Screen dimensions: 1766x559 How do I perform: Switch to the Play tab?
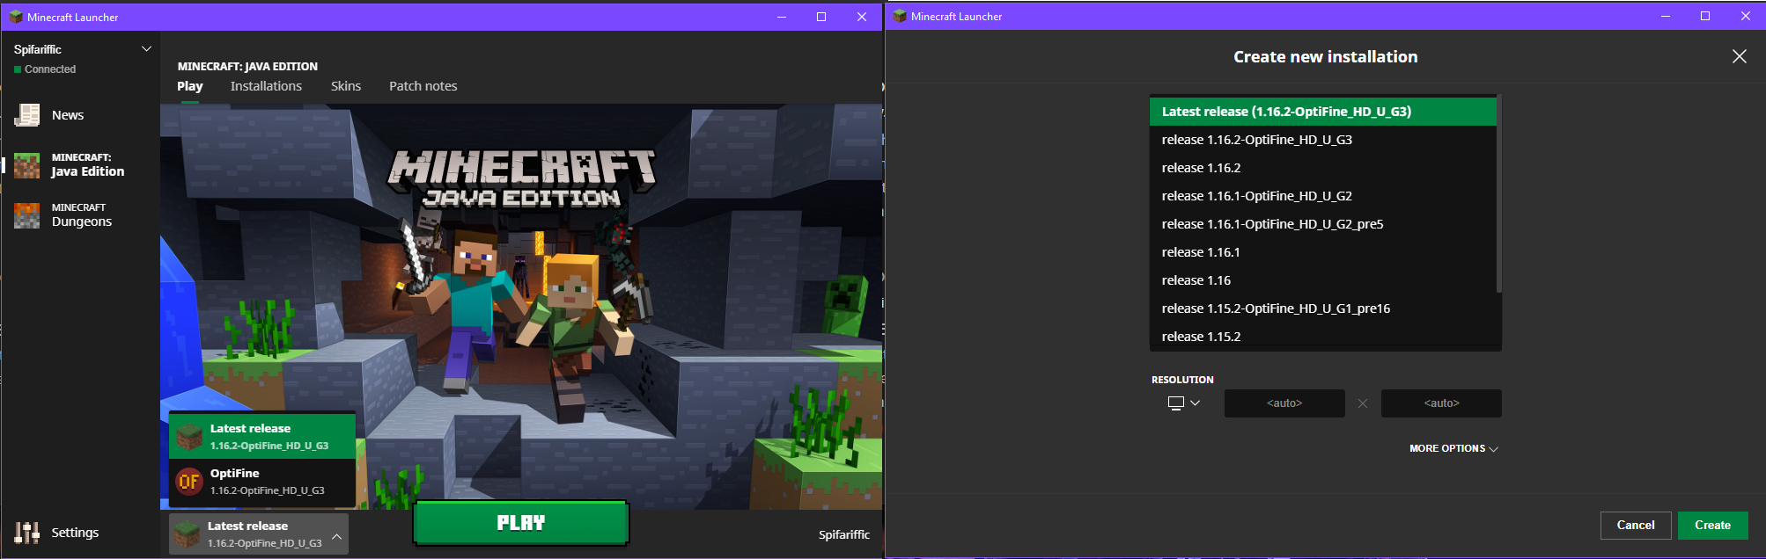tap(190, 86)
